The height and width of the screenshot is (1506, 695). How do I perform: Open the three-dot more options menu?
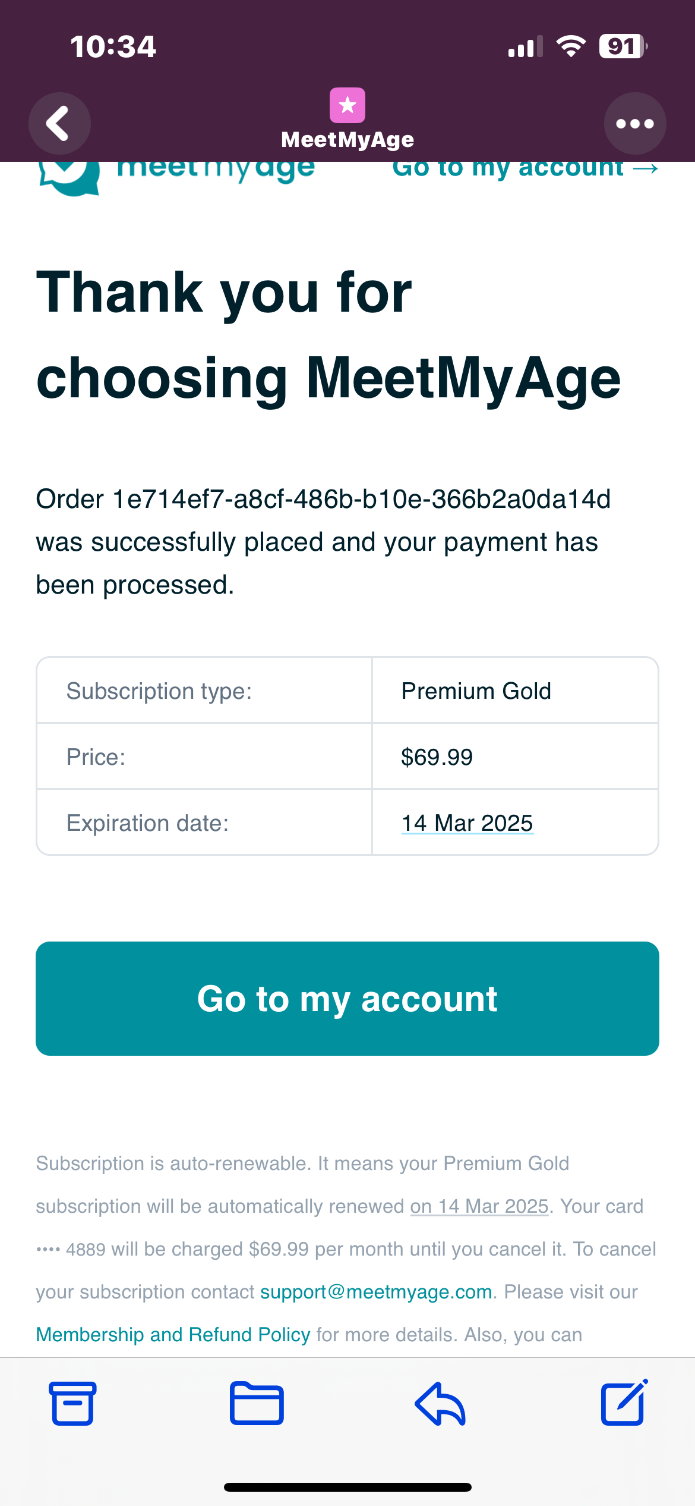tap(634, 124)
